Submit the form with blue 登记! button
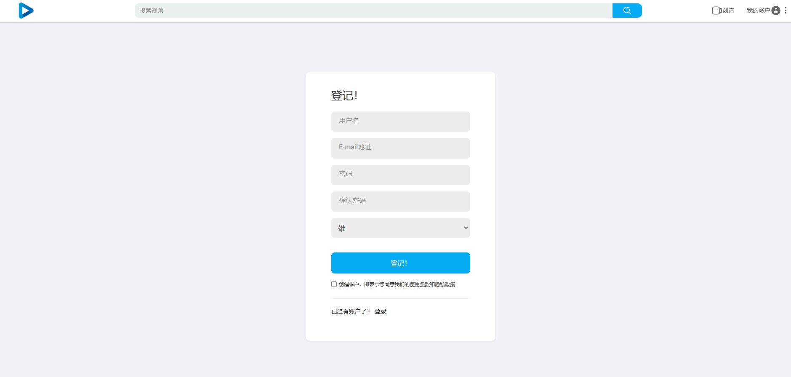Screen dimensions: 791x377 [400, 263]
